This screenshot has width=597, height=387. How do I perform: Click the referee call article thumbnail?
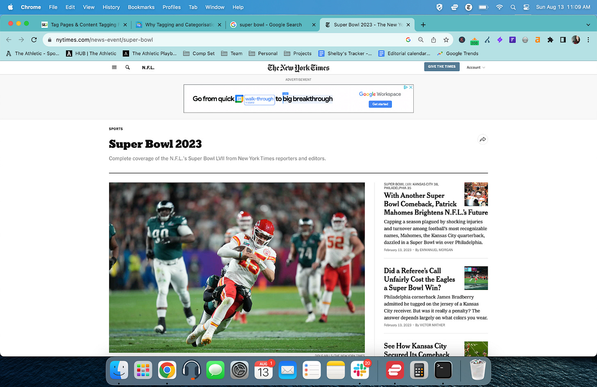tap(476, 278)
